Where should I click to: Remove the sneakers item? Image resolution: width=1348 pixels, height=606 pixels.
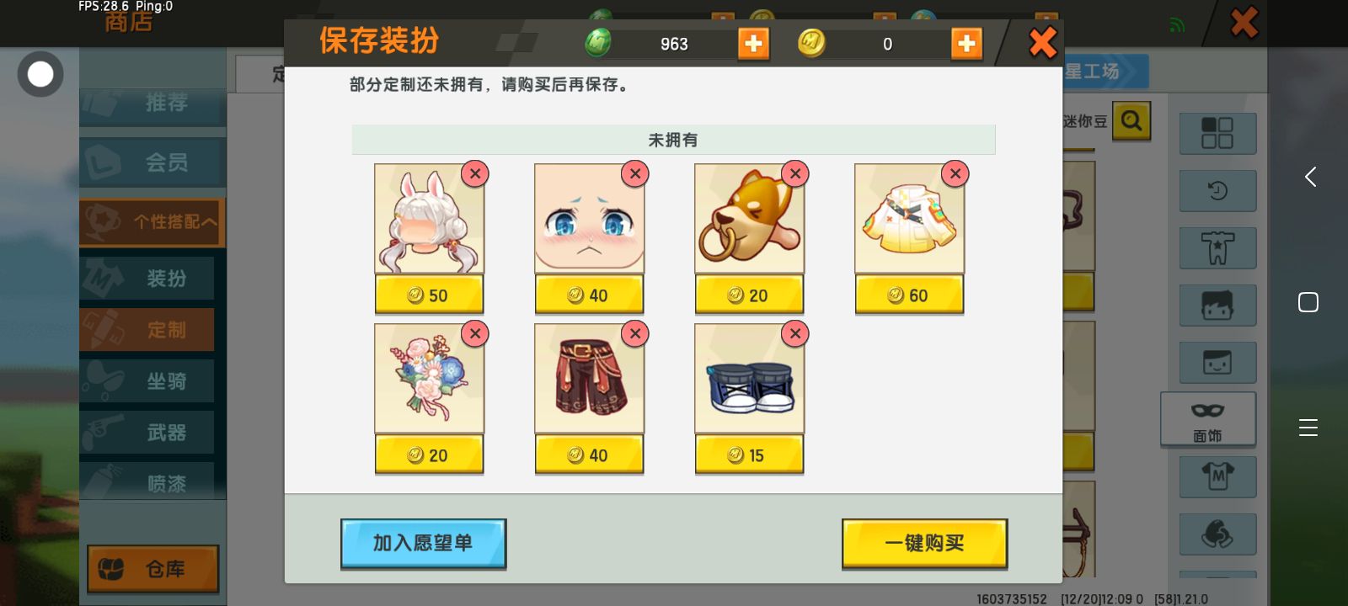[x=795, y=333]
